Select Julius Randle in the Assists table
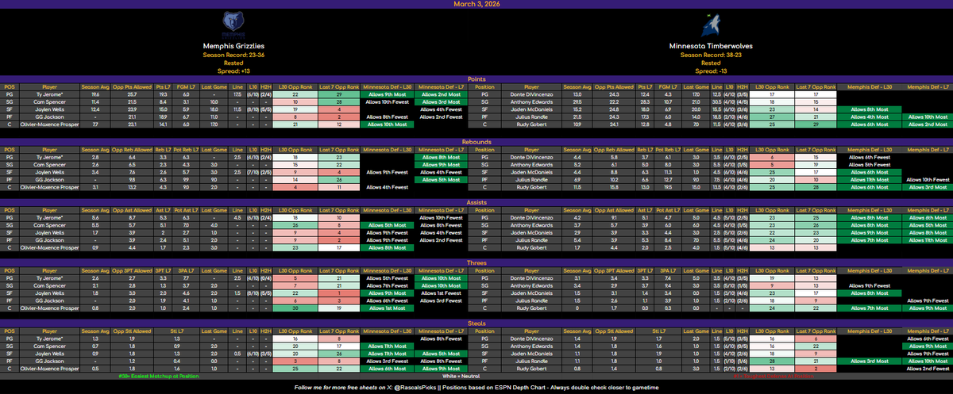Image resolution: width=953 pixels, height=394 pixels. (x=532, y=242)
